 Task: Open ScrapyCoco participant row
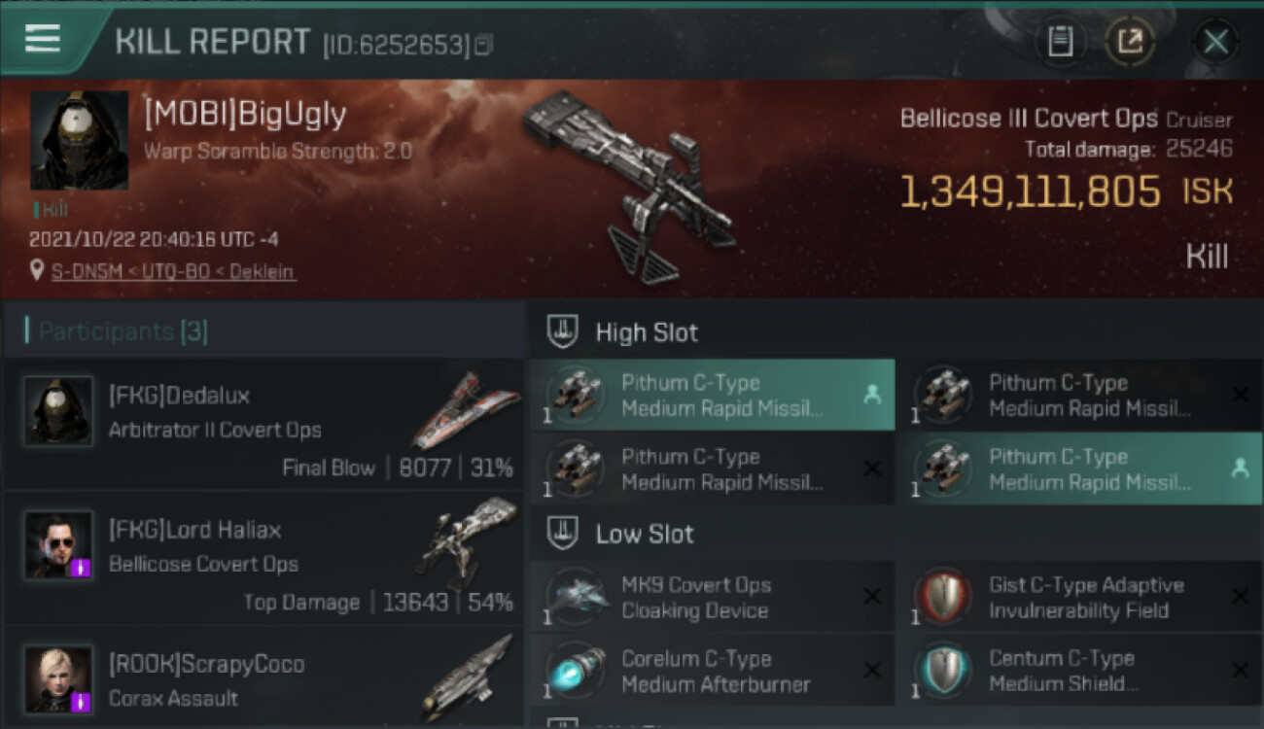coord(263,679)
